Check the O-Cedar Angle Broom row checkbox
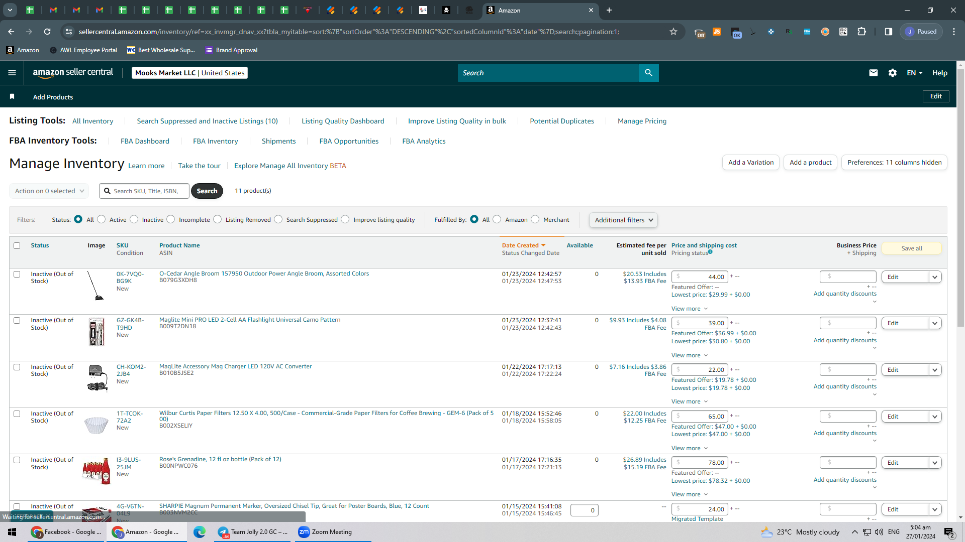 click(17, 274)
